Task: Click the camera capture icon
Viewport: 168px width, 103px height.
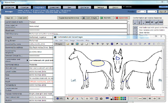Action: point(73,44)
